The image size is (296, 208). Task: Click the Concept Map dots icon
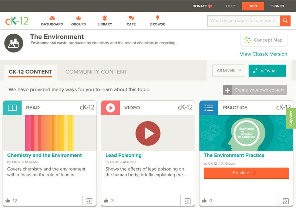248,40
